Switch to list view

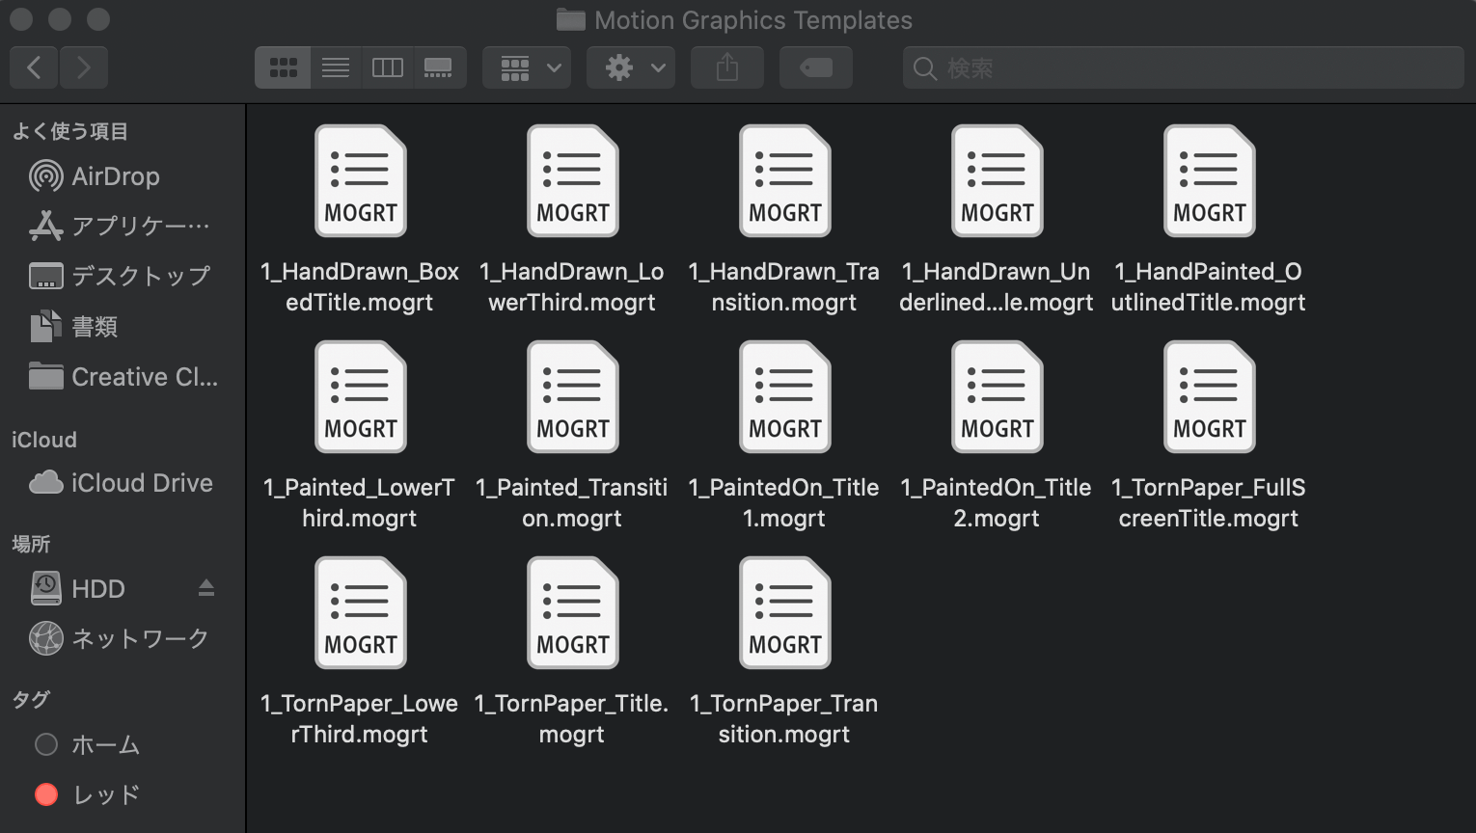coord(336,67)
